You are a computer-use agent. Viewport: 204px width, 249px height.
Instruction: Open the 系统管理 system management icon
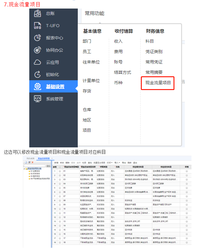38,99
